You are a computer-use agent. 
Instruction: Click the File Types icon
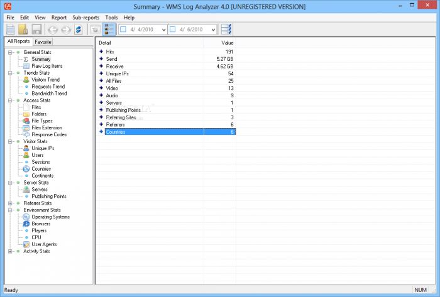[26, 121]
